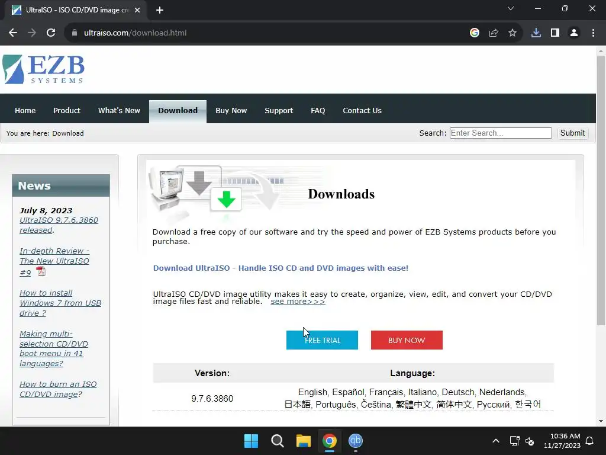Click the lock icon in the address bar
The width and height of the screenshot is (606, 455).
click(74, 33)
